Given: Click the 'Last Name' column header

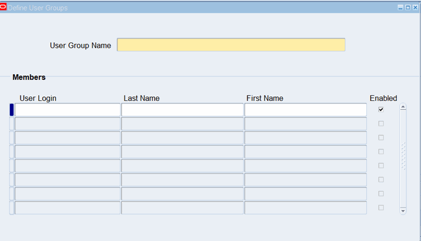Looking at the screenshot, I should [142, 98].
